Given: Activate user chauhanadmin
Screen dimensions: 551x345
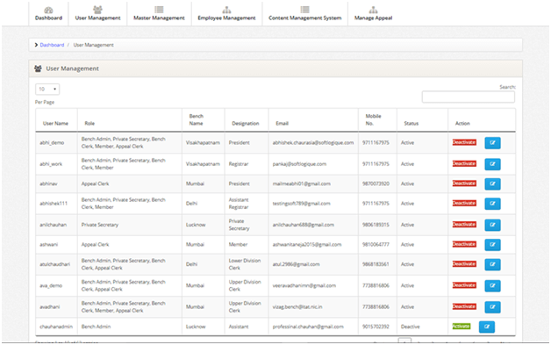Looking at the screenshot, I should pos(461,327).
